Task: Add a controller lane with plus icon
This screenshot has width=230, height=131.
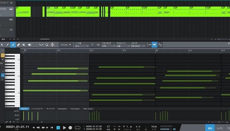Action: [x=10, y=122]
